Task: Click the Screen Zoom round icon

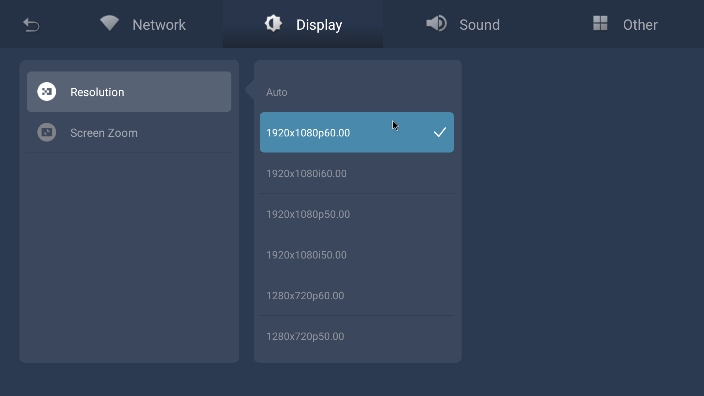Action: click(47, 132)
